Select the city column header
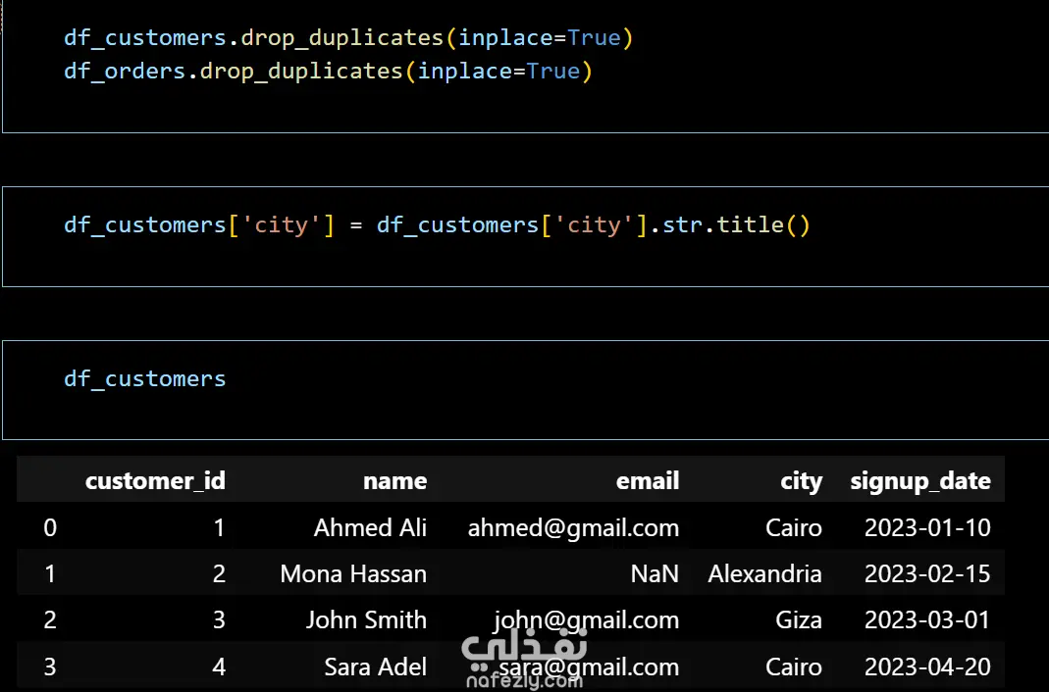The height and width of the screenshot is (692, 1049). tap(801, 481)
